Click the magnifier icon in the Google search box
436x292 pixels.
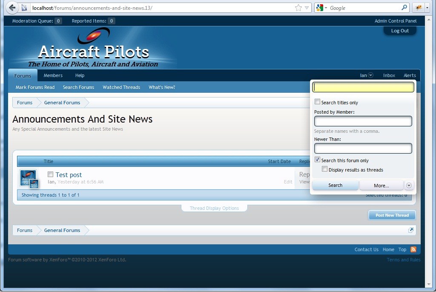404,8
